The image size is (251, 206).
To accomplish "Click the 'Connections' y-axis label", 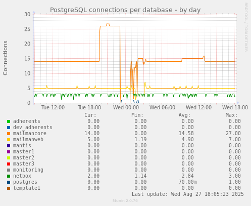I will [x=5, y=58].
